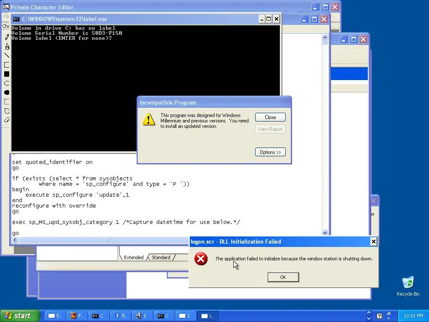Select the Pencil tool in Private Character Editor
The image size is (429, 322).
(x=7, y=37)
